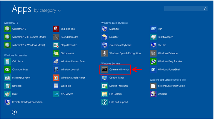
Task: Open the Windows Journal icon
Action: tap(56, 70)
